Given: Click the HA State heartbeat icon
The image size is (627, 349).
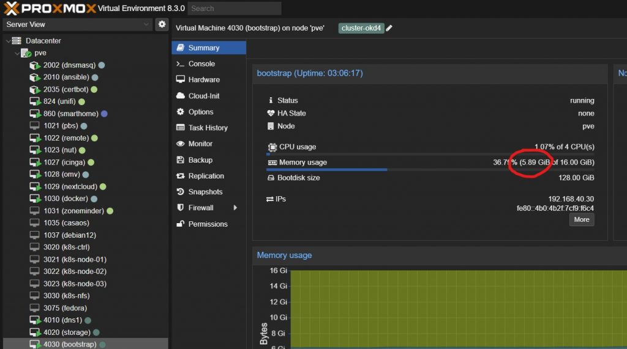Looking at the screenshot, I should pyautogui.click(x=272, y=113).
